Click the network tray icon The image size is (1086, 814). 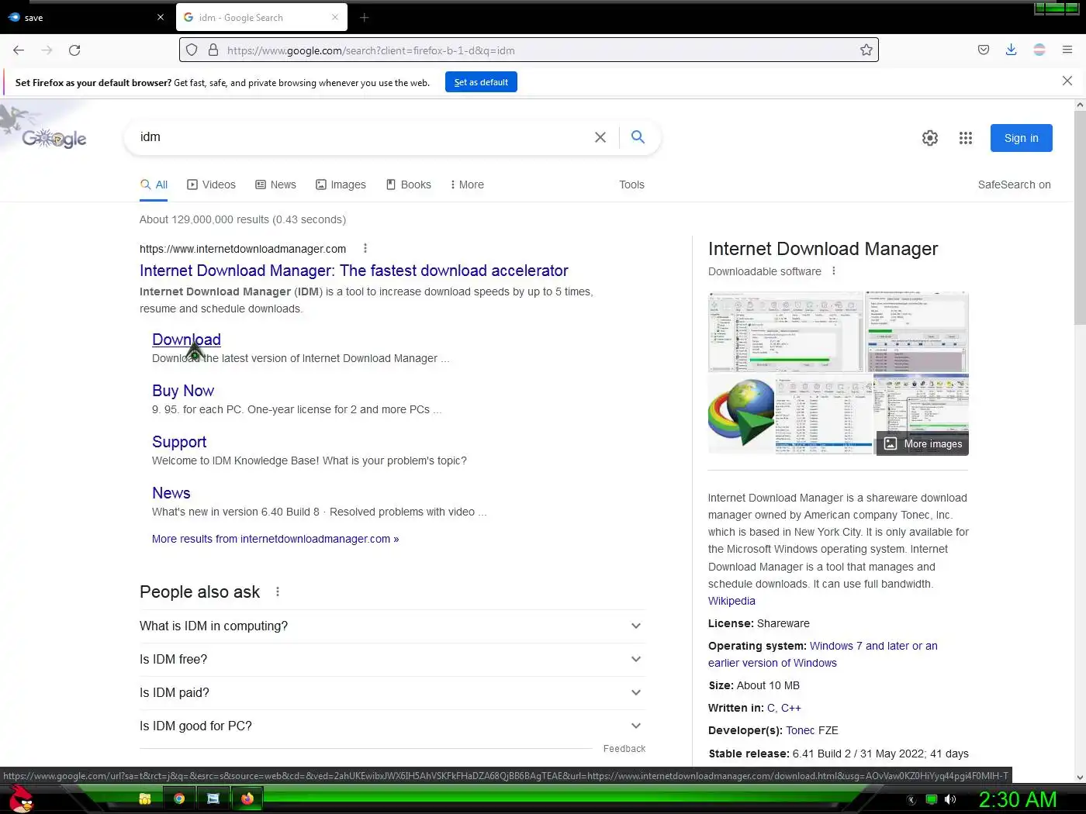point(932,799)
